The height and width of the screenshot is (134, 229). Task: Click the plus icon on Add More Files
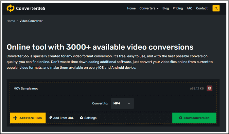pos(15,118)
